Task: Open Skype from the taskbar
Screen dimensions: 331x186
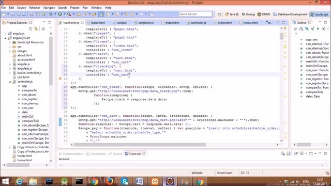Action: click(125, 181)
